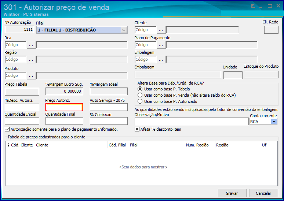The width and height of the screenshot is (284, 201).
Task: Click the Nº Autorização field 1111
Action: pyautogui.click(x=19, y=29)
